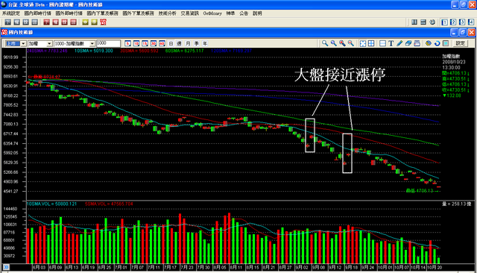This screenshot has height=273, width=477.
Task: Open the GetMoney menu
Action: click(212, 13)
